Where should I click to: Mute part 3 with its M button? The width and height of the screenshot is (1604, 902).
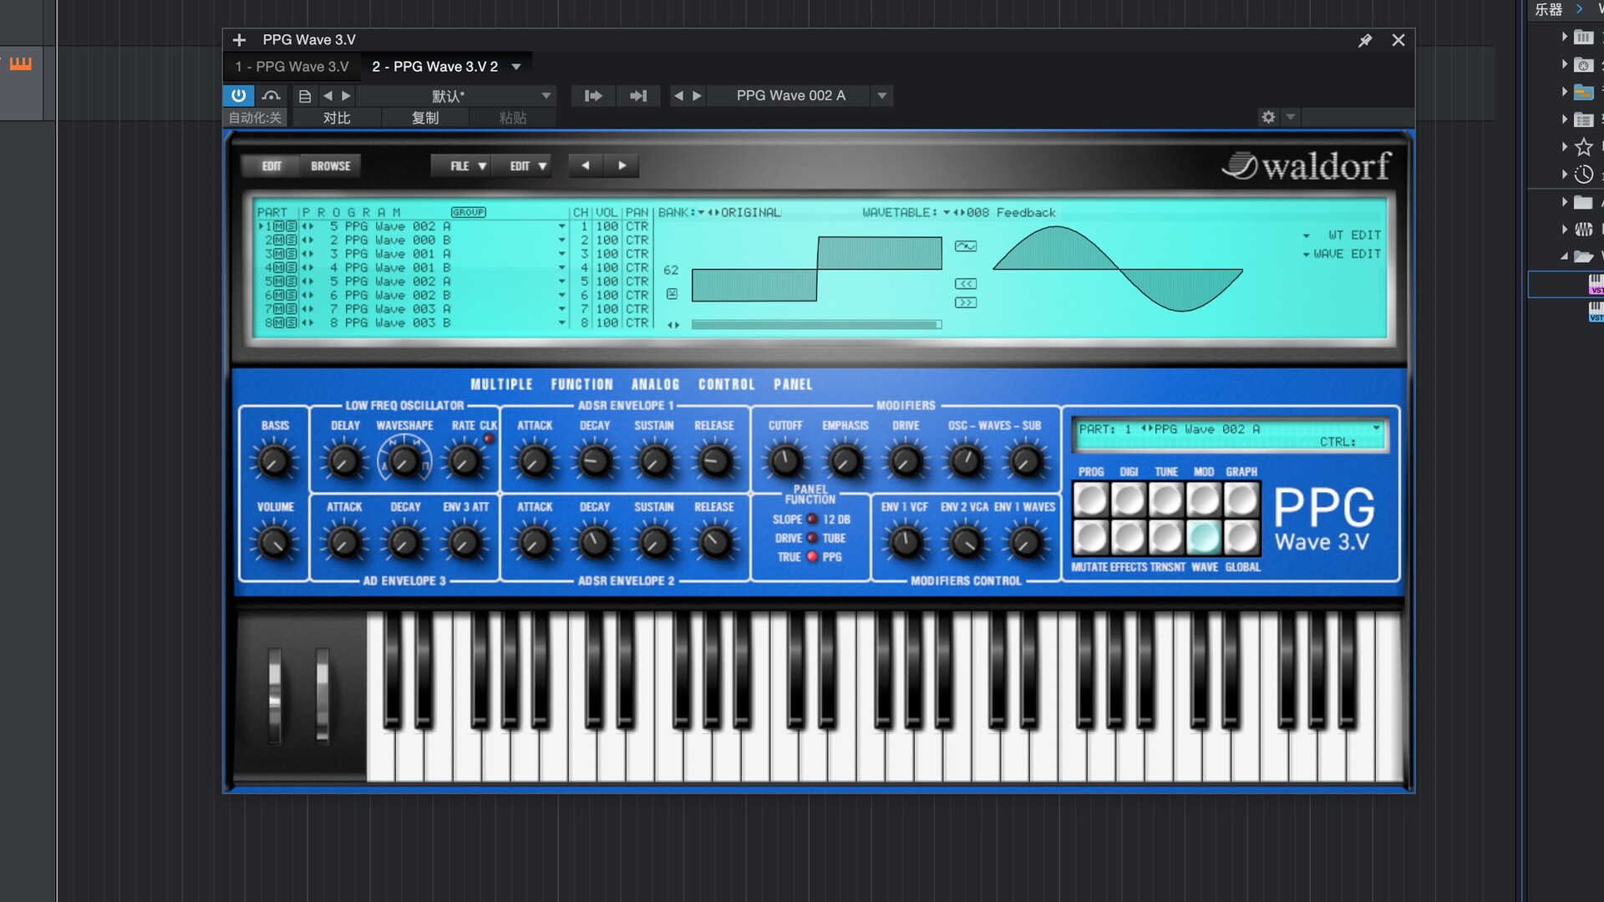coord(279,254)
